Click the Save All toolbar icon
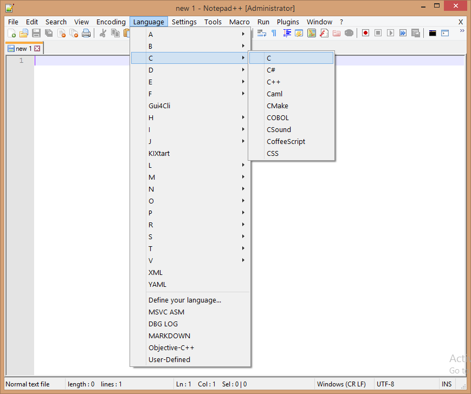471x394 pixels. (x=49, y=33)
